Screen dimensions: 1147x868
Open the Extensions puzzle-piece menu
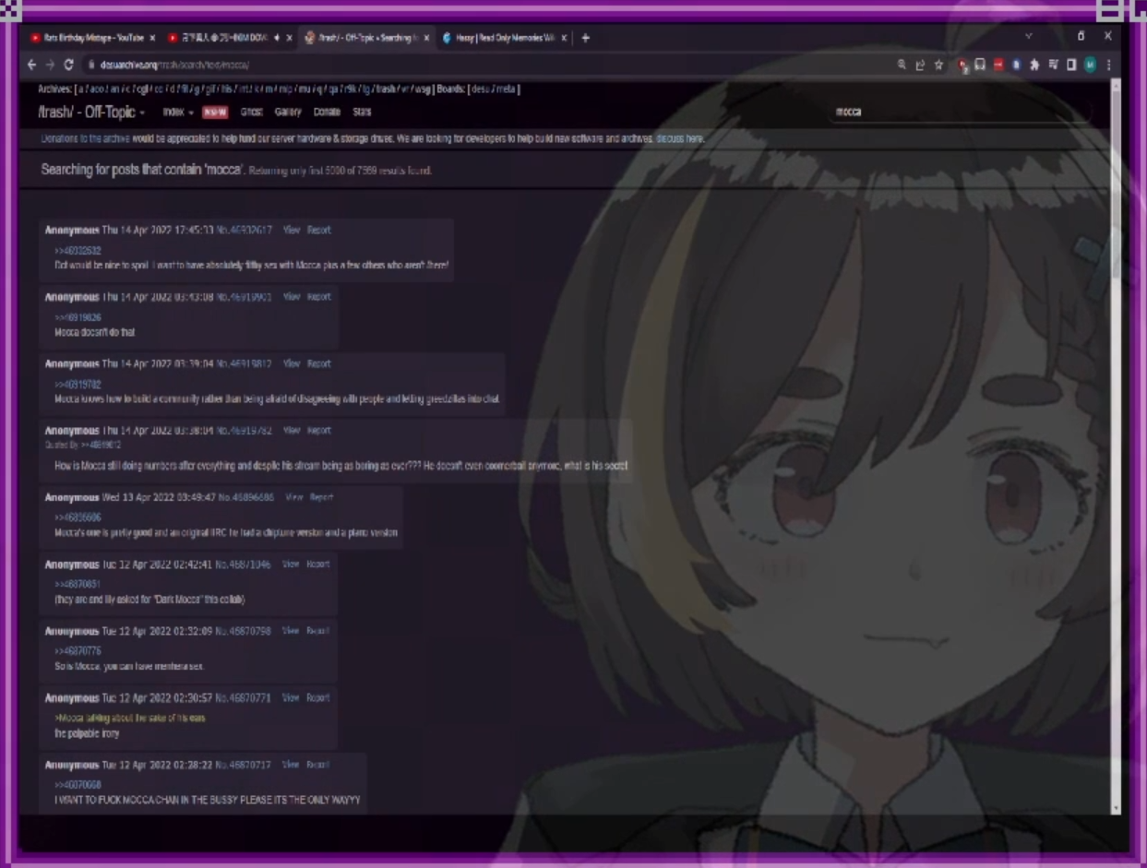(x=1034, y=65)
